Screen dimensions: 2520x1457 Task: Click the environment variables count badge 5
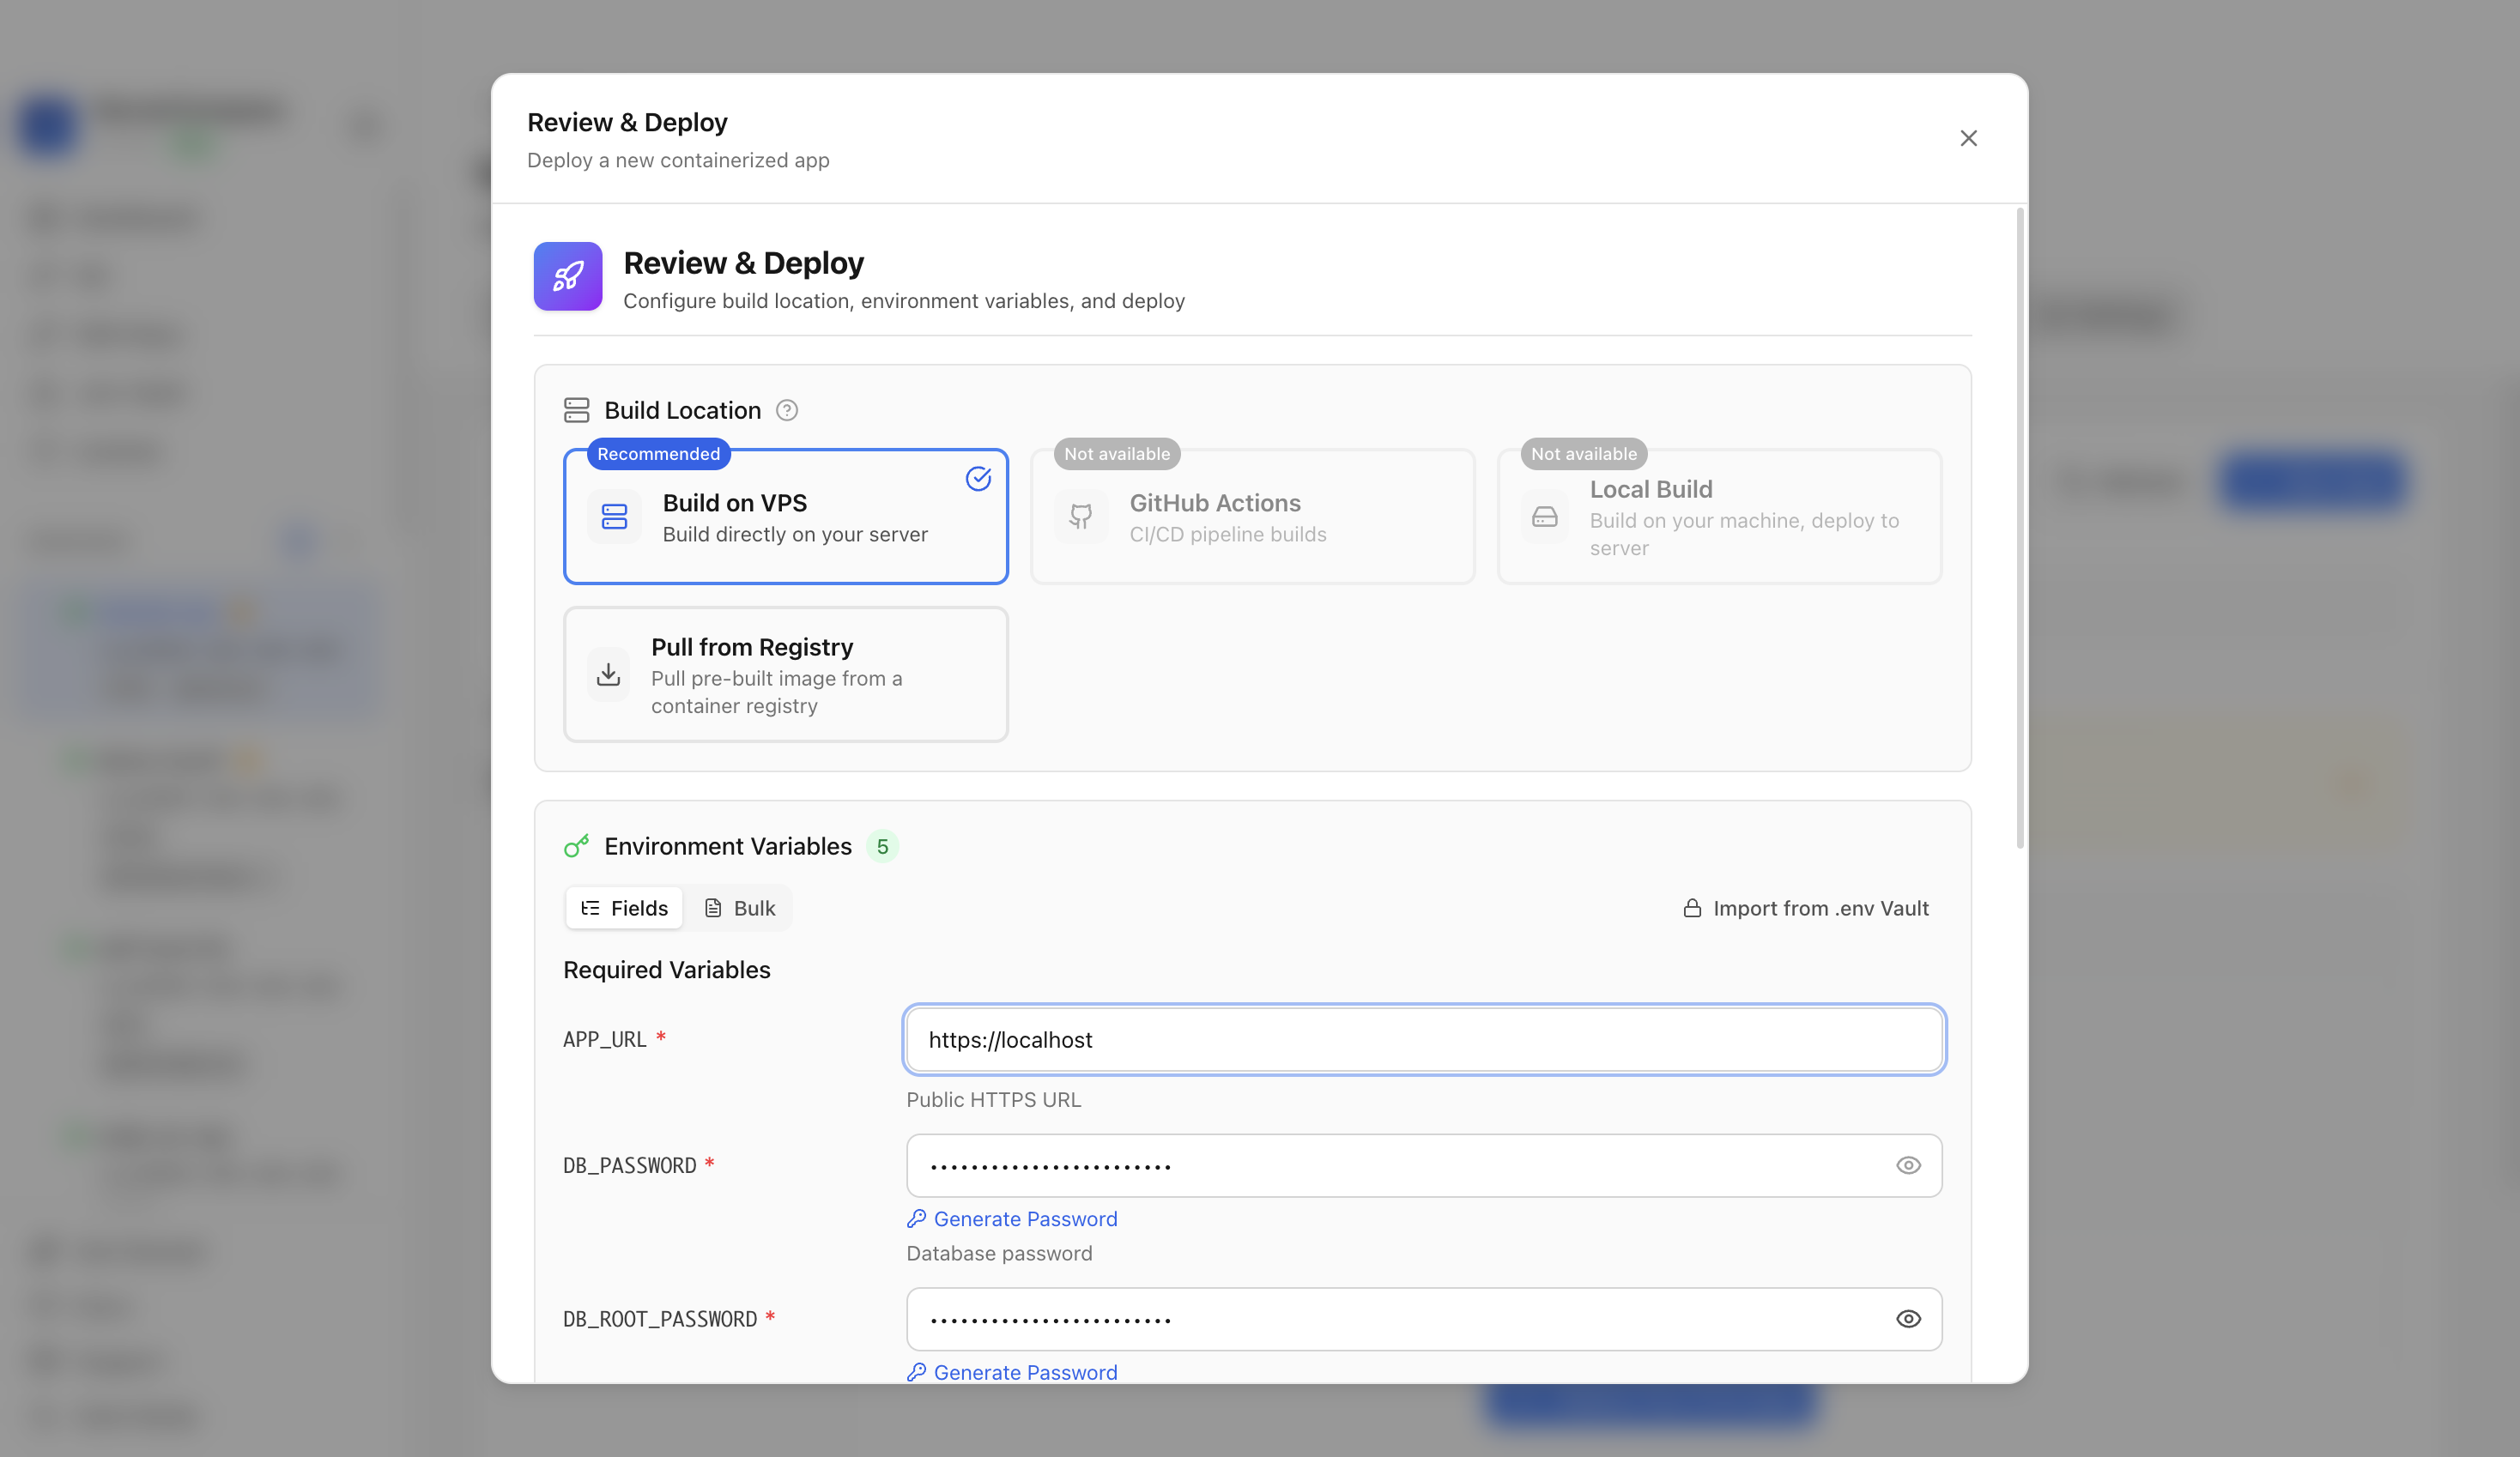[882, 846]
